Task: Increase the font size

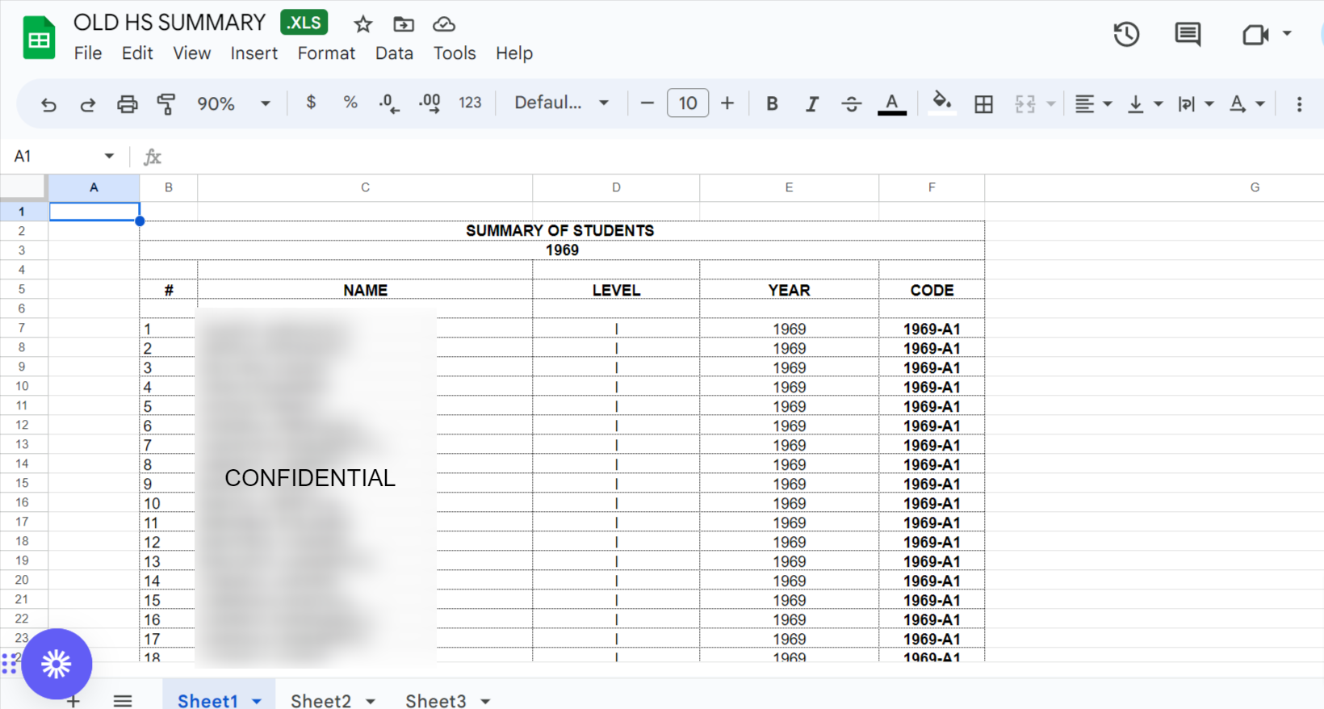Action: (x=727, y=103)
